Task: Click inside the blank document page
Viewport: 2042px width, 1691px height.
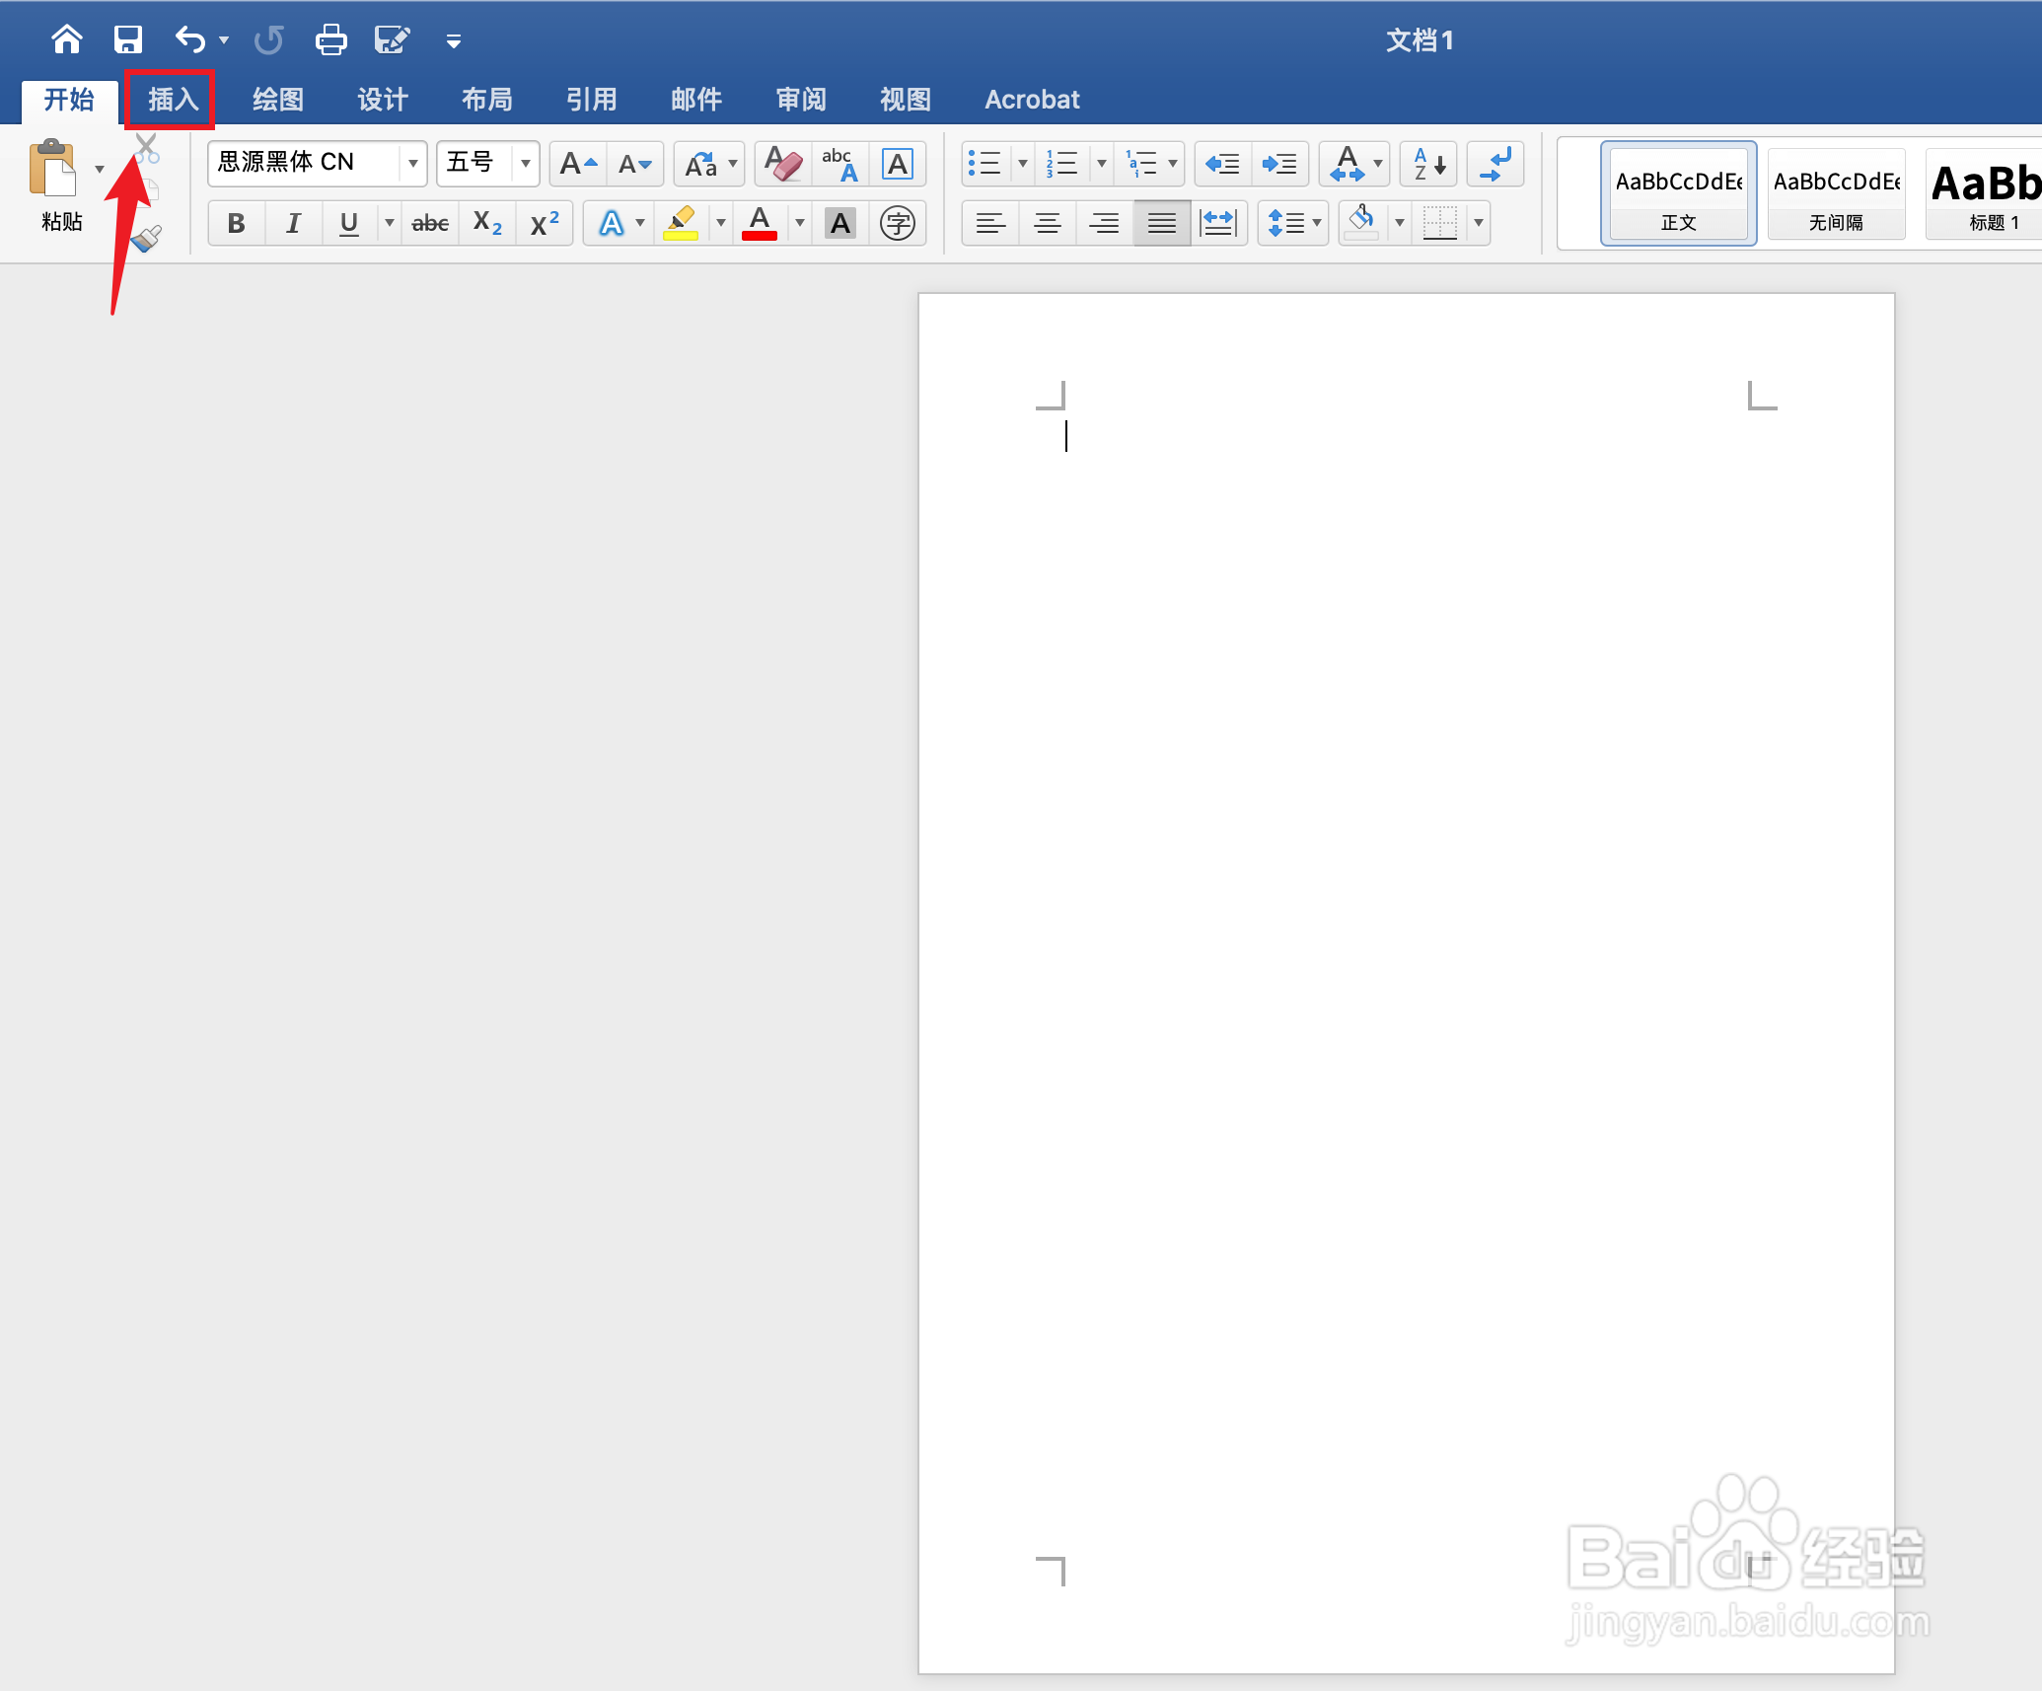Action: click(x=1405, y=888)
